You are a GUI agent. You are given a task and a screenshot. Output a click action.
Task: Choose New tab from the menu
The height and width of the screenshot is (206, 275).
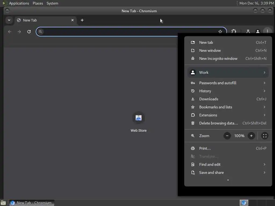click(x=228, y=42)
